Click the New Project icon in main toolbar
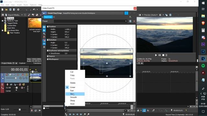The height and width of the screenshot is (116, 207). (2, 9)
